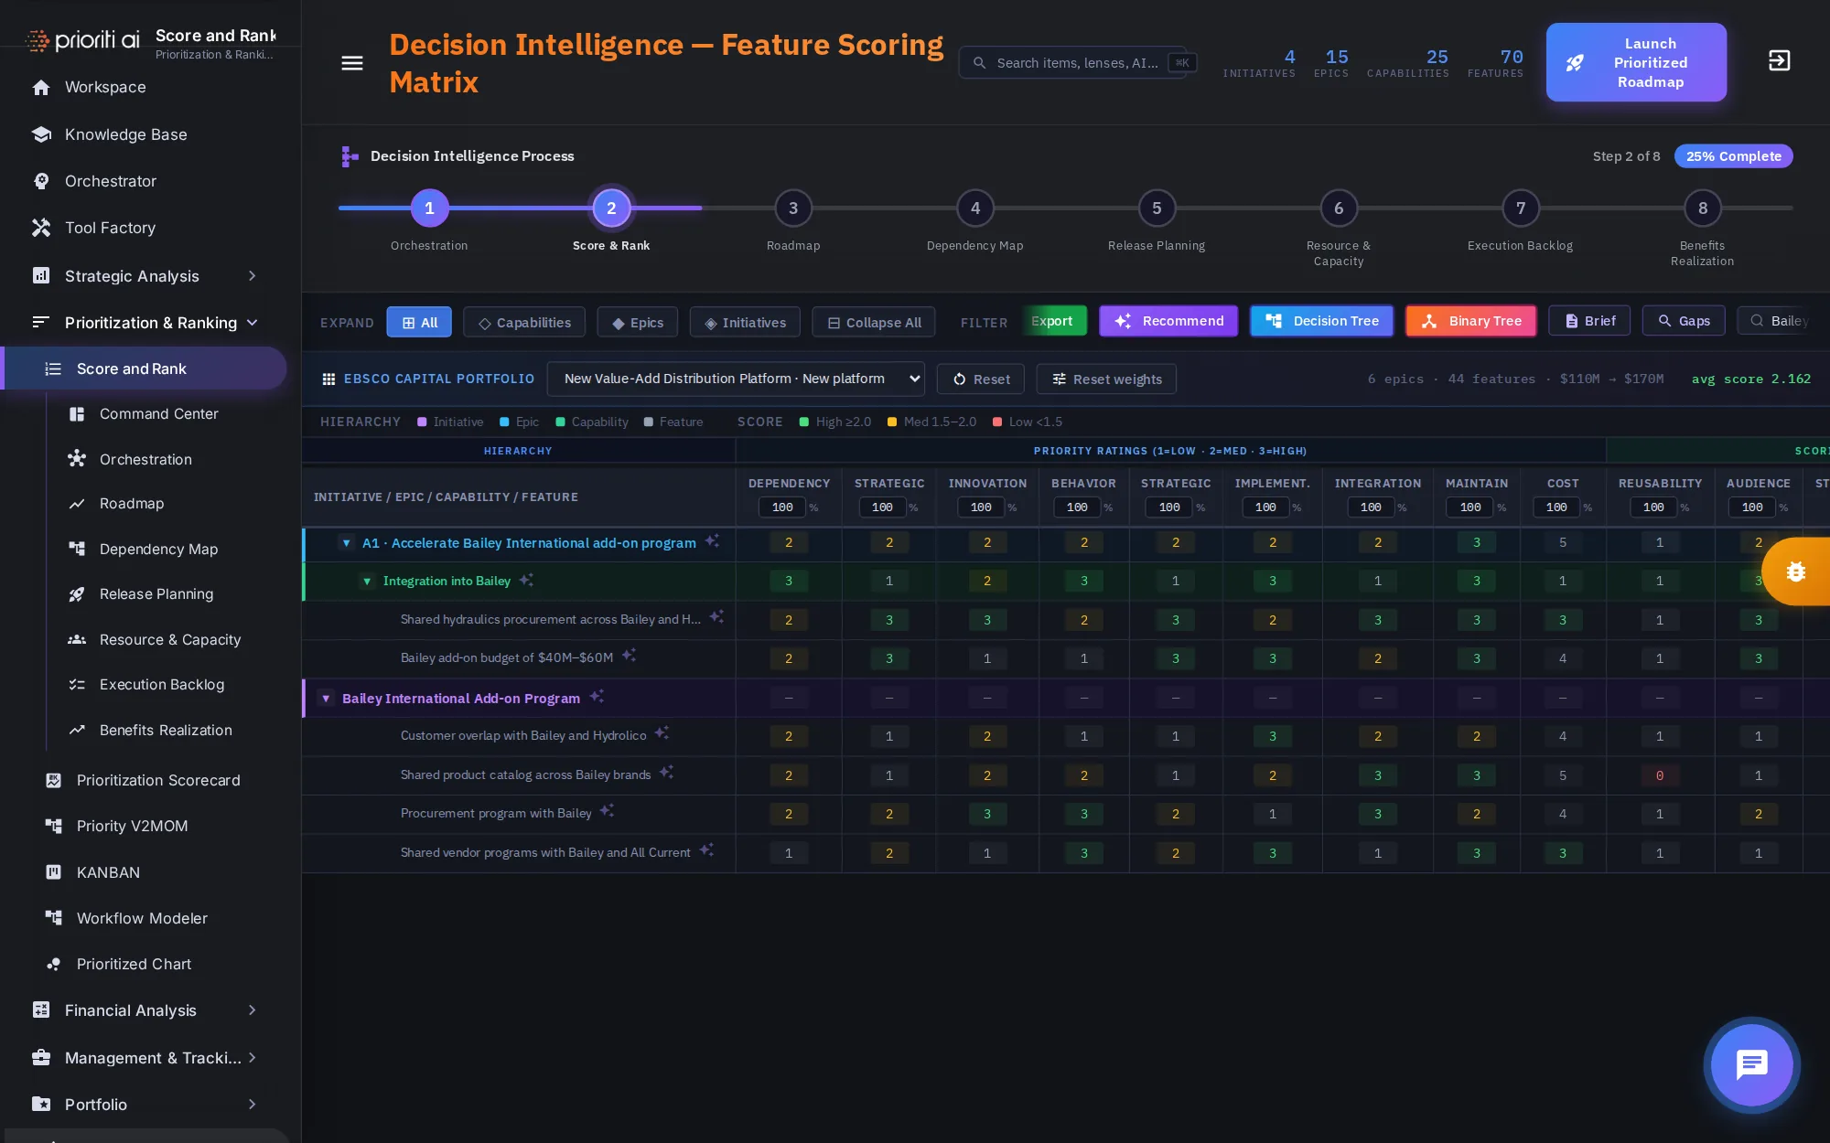Jump to step 8 Benefits Realization
The image size is (1830, 1143).
[1703, 208]
